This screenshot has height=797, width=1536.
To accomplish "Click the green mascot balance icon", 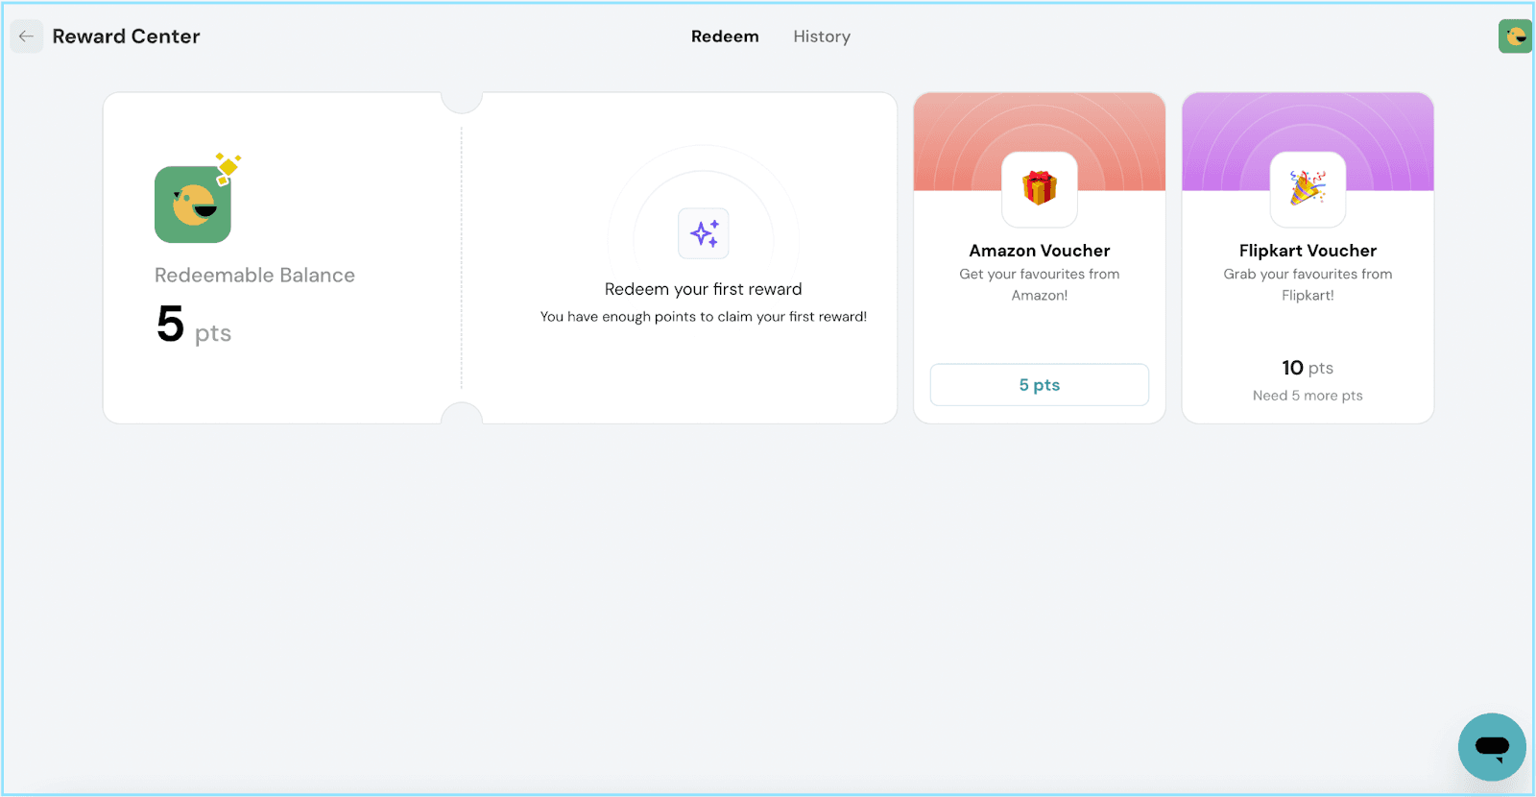I will pyautogui.click(x=193, y=205).
